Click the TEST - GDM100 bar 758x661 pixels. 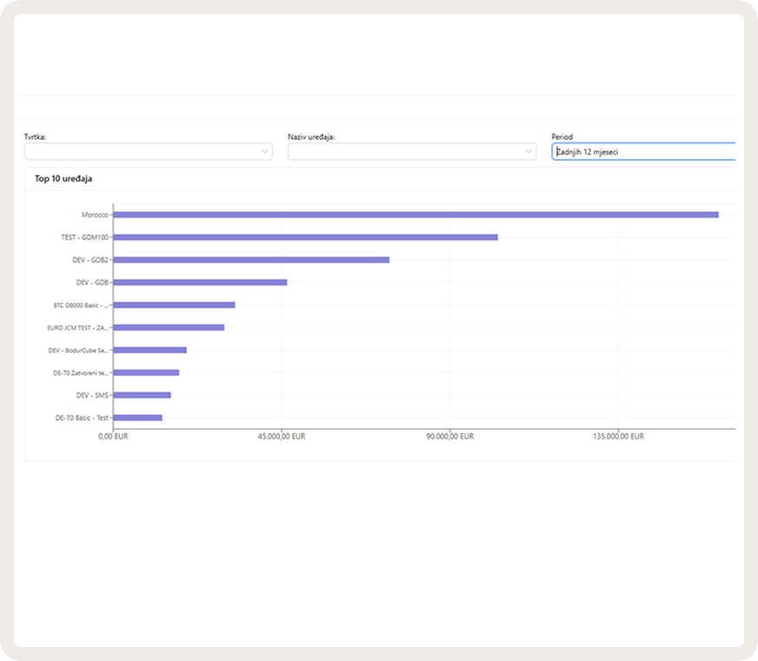coord(305,237)
